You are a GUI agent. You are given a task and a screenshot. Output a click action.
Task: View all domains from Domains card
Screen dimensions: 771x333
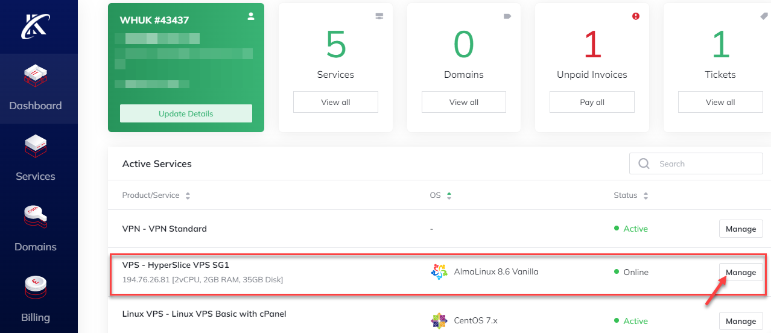[x=463, y=102]
